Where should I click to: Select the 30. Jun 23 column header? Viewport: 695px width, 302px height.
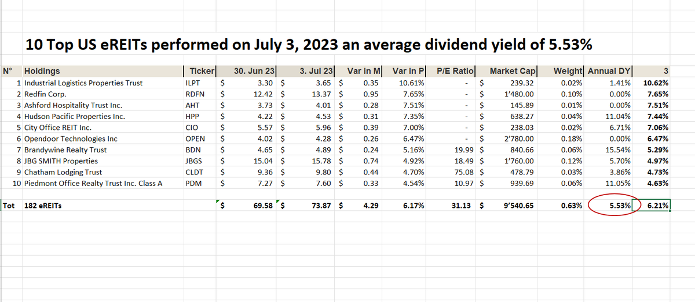coord(247,72)
